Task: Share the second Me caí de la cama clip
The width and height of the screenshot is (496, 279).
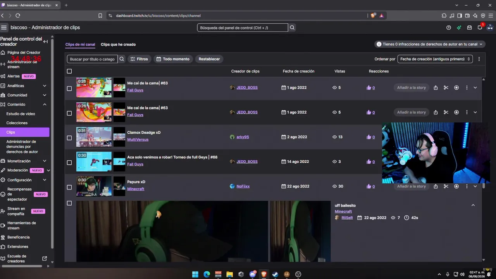Action: click(436, 112)
